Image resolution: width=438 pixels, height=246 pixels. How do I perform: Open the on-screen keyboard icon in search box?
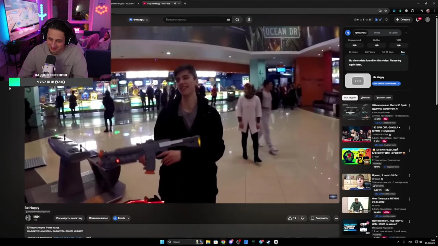point(228,20)
